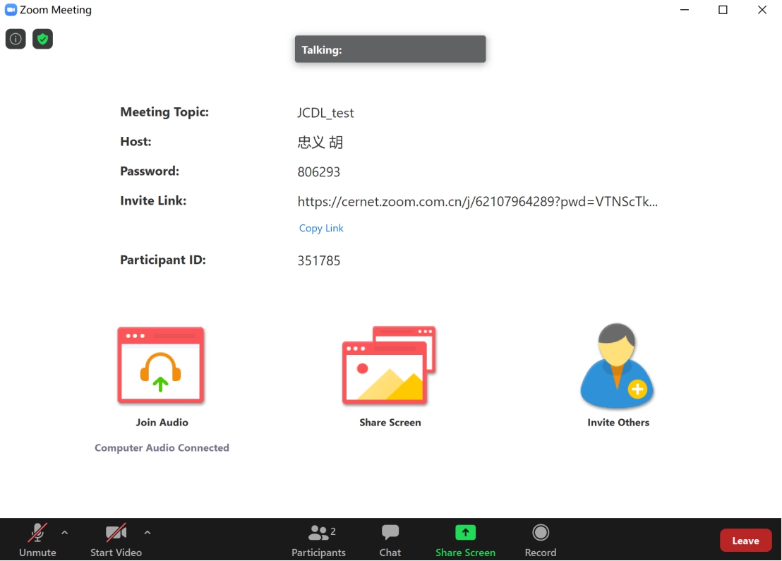Turn on camera with Start Video
The width and height of the screenshot is (782, 561).
(x=116, y=541)
